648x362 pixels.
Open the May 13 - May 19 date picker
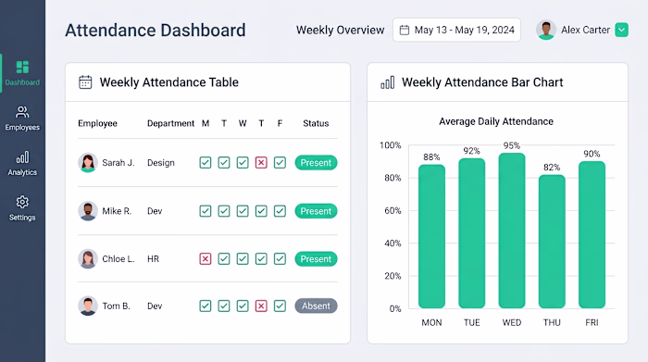tap(456, 30)
